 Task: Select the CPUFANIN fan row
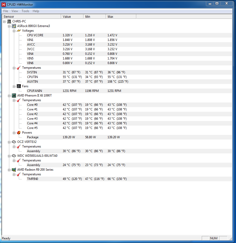click(x=129, y=91)
